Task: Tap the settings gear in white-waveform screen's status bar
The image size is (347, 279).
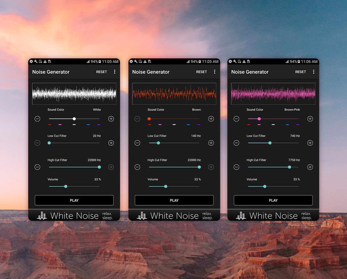Action: [31, 61]
